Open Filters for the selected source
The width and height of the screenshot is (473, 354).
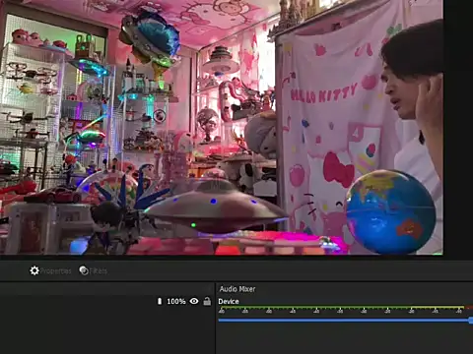pyautogui.click(x=94, y=270)
